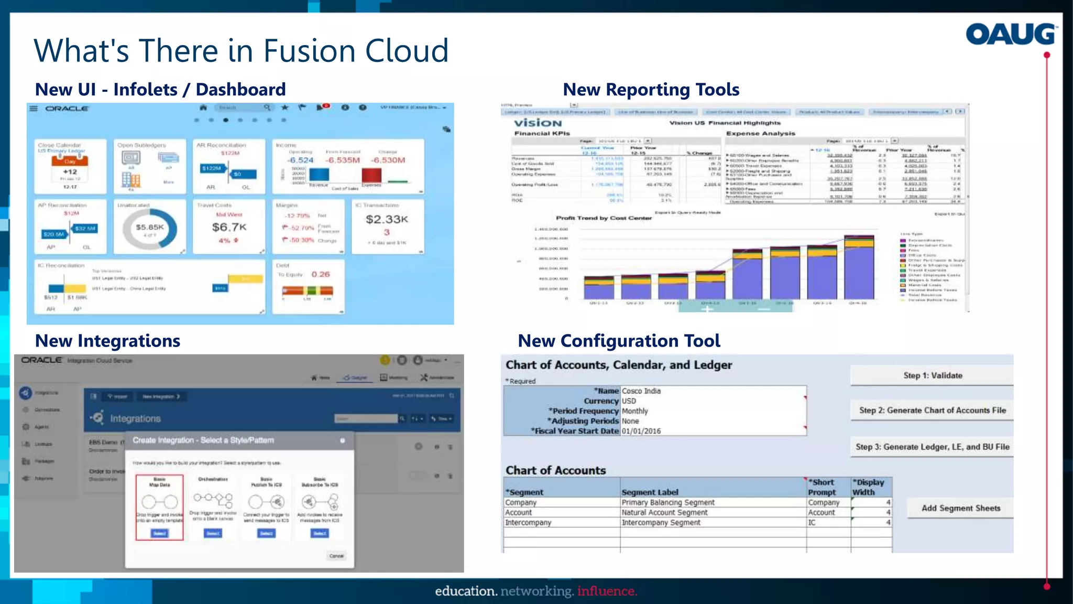Open the Close Calendar infolet card
The width and height of the screenshot is (1073, 604).
pos(70,166)
